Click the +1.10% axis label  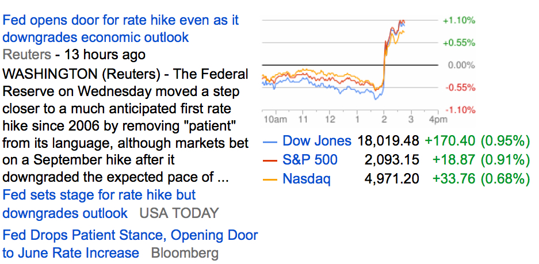[458, 21]
